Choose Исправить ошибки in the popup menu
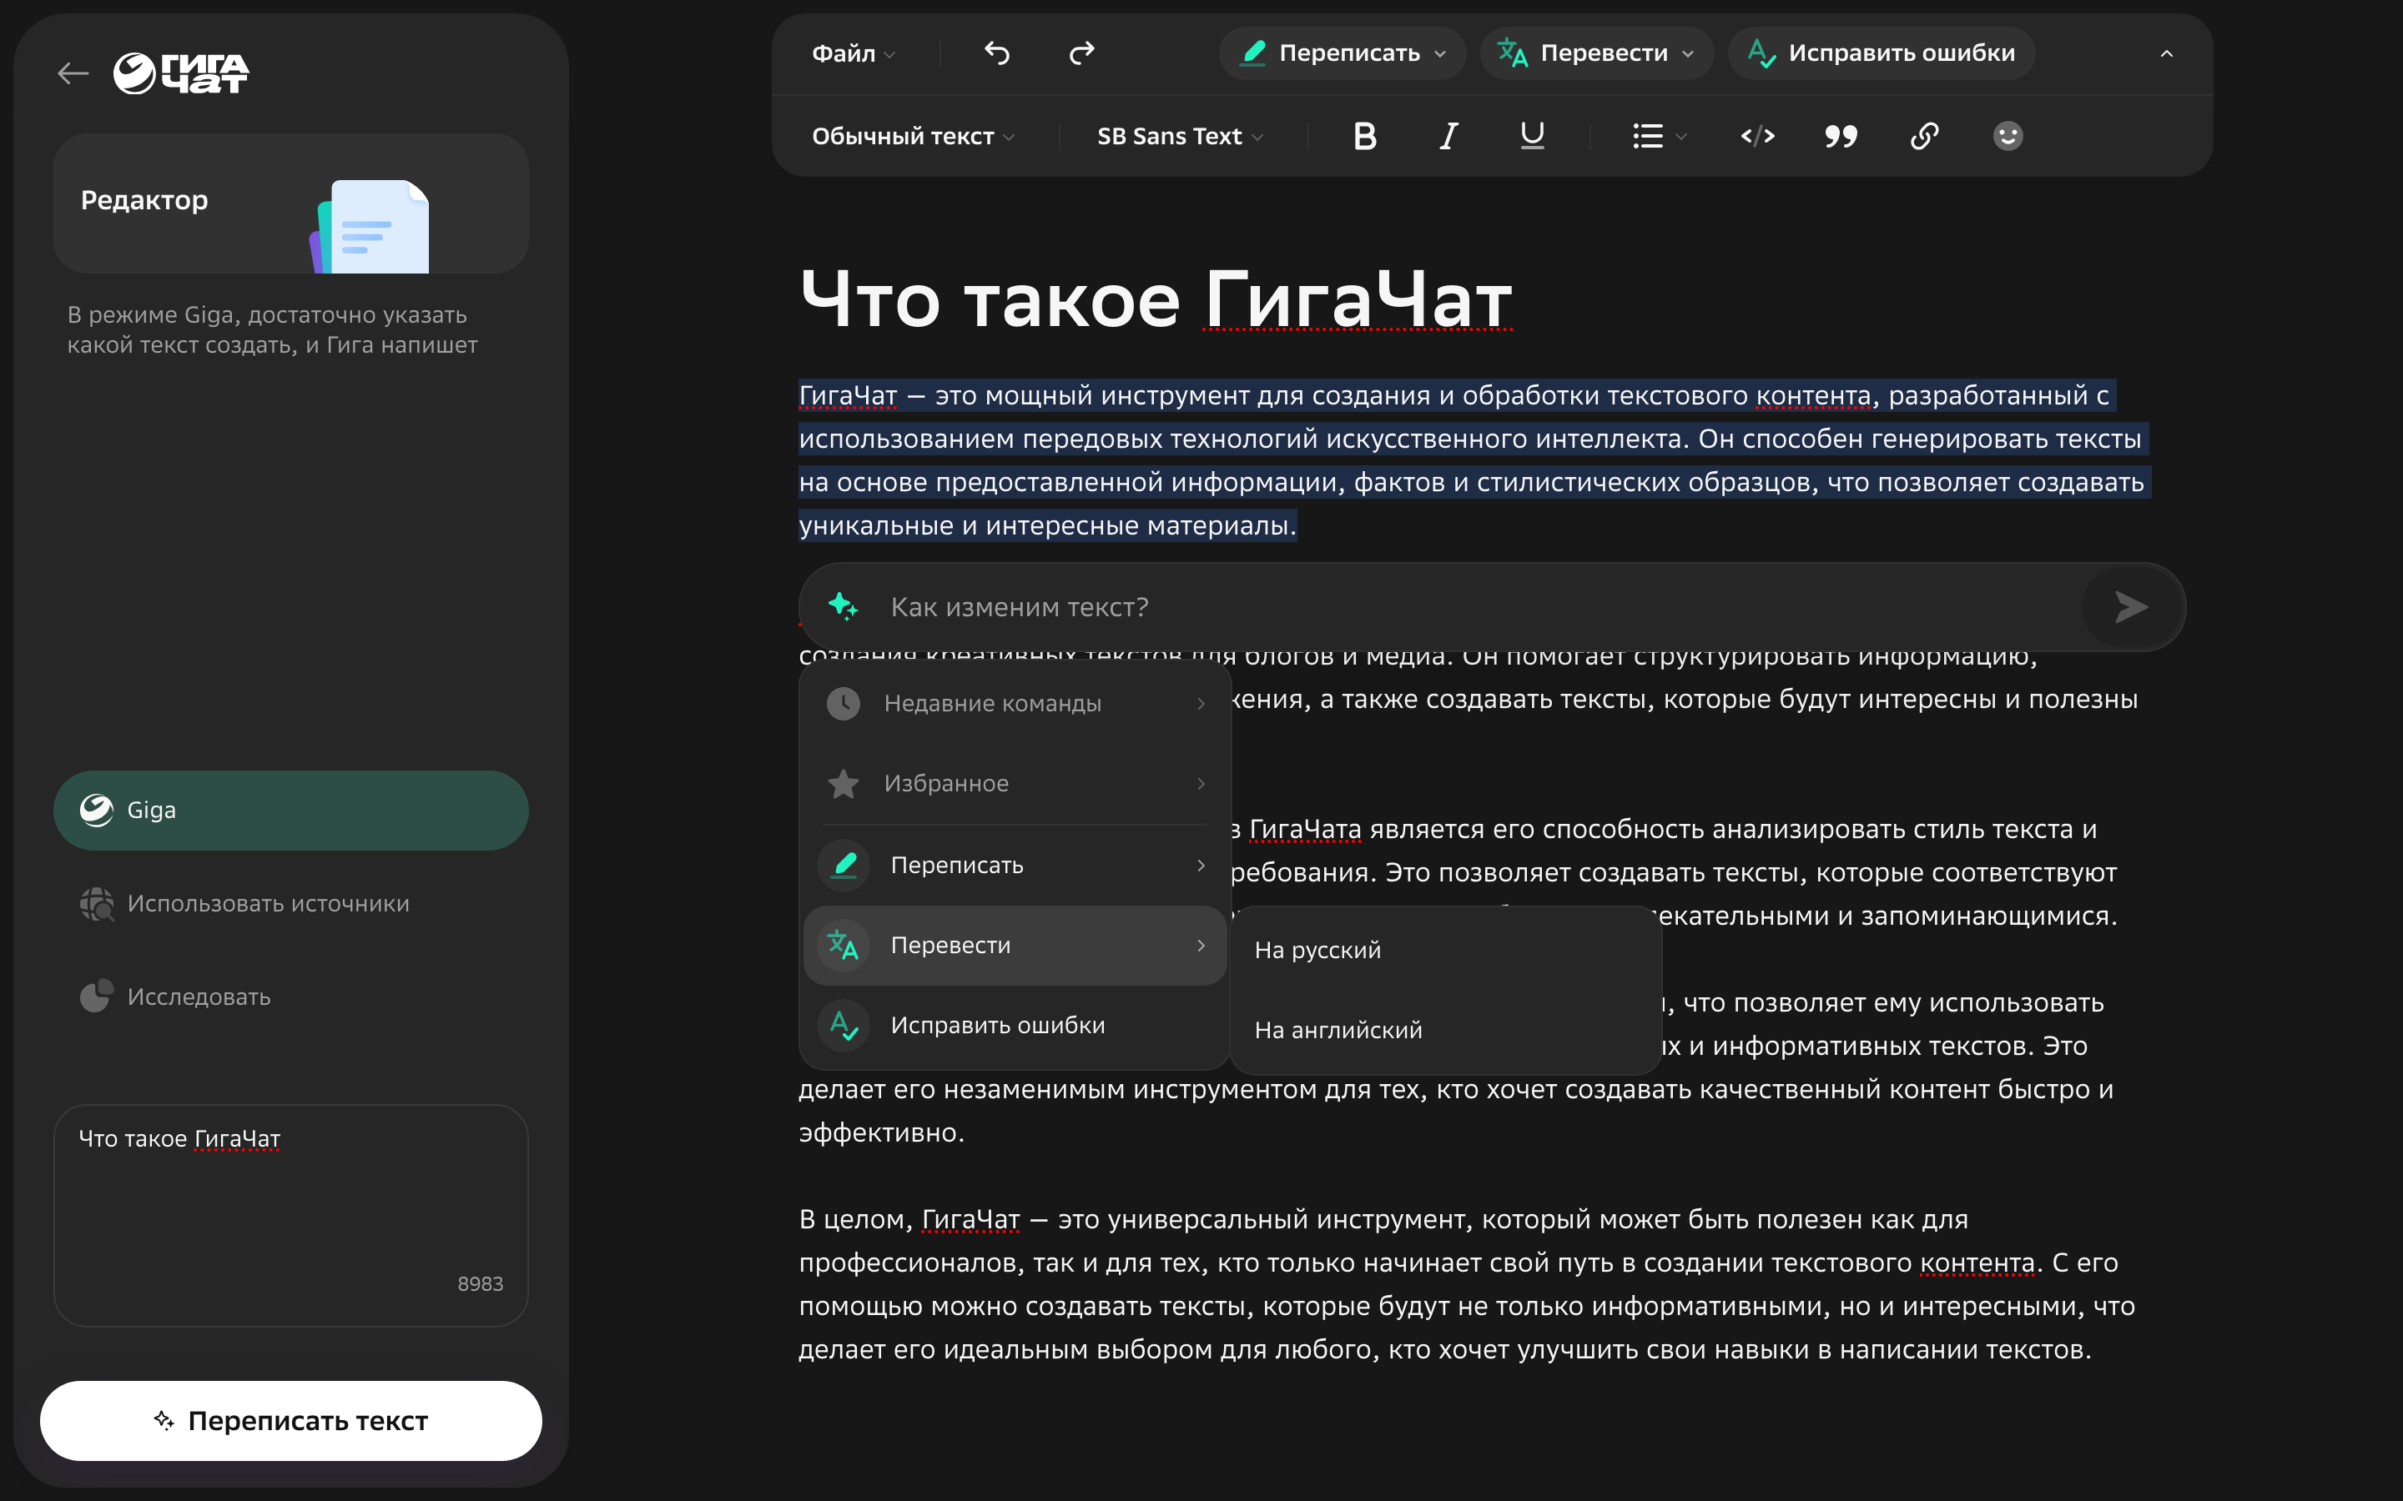Screen dimensions: 2403x1501 [x=1015, y=1026]
